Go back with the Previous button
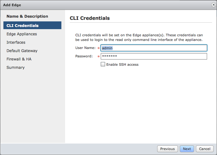Image resolution: width=217 pixels, height=155 pixels. click(x=167, y=149)
